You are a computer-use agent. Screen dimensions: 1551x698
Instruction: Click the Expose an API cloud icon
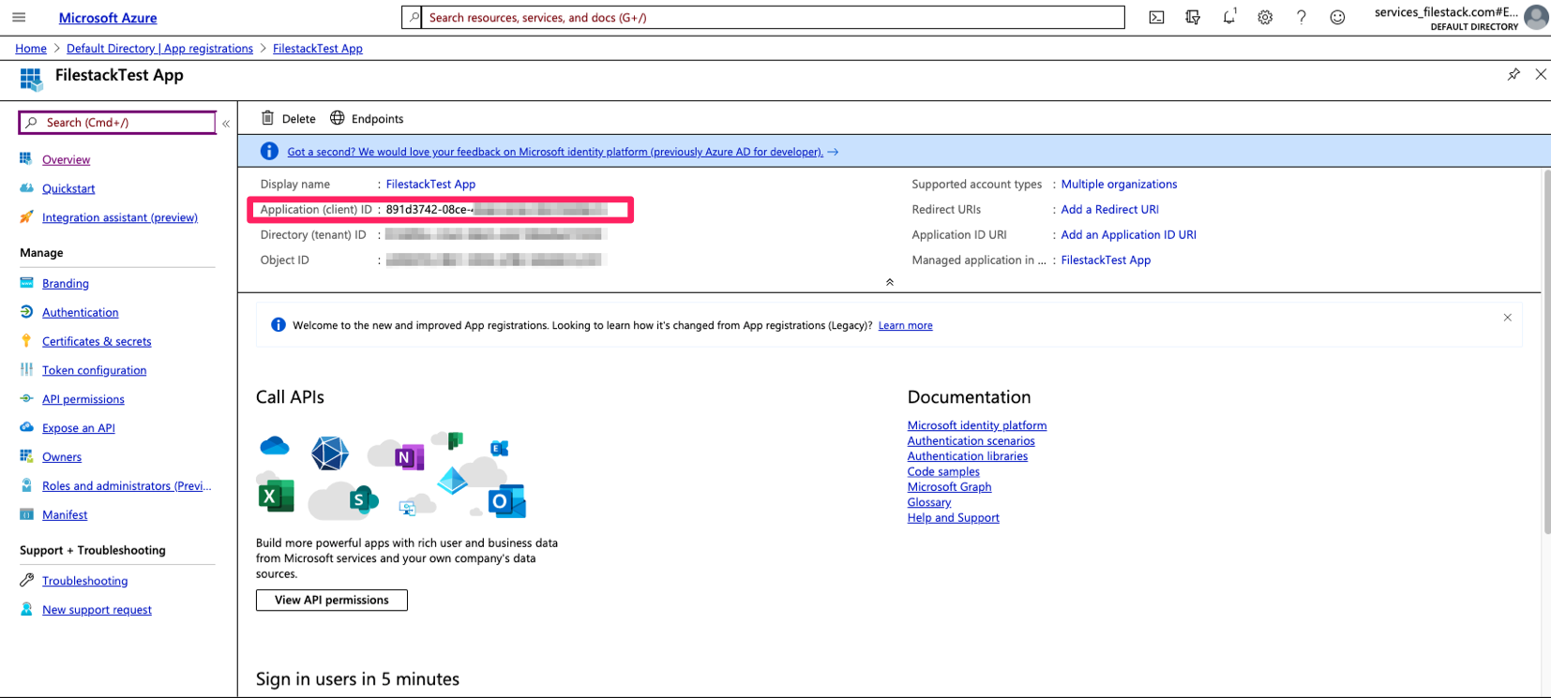coord(26,427)
